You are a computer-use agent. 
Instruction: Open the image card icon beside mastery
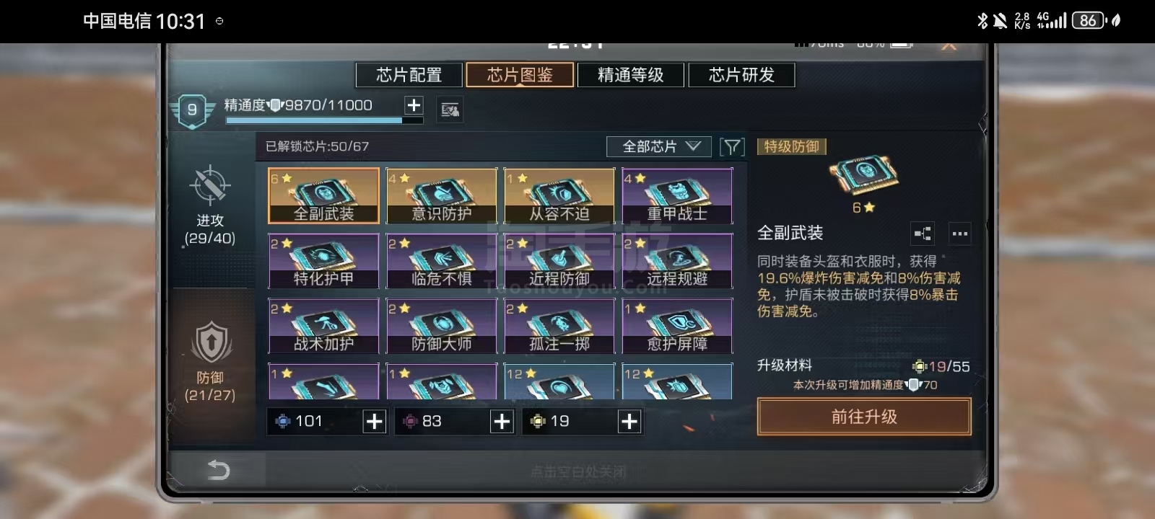point(450,110)
